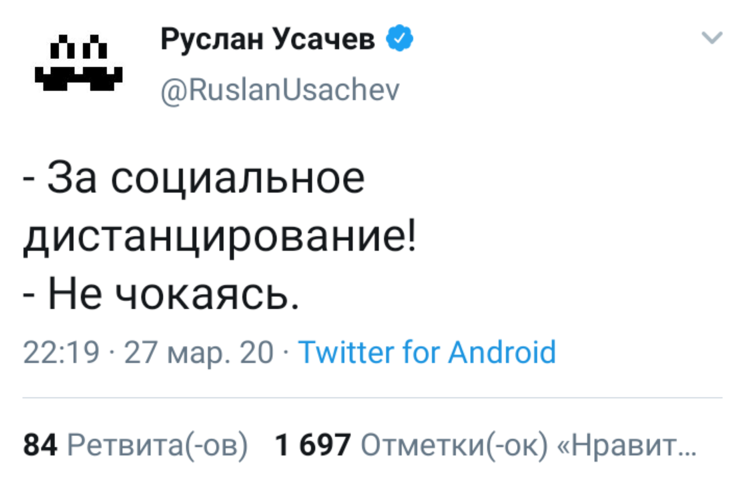The height and width of the screenshot is (484, 745).
Task: Open the Руслан Усачев display name
Action: 268,39
